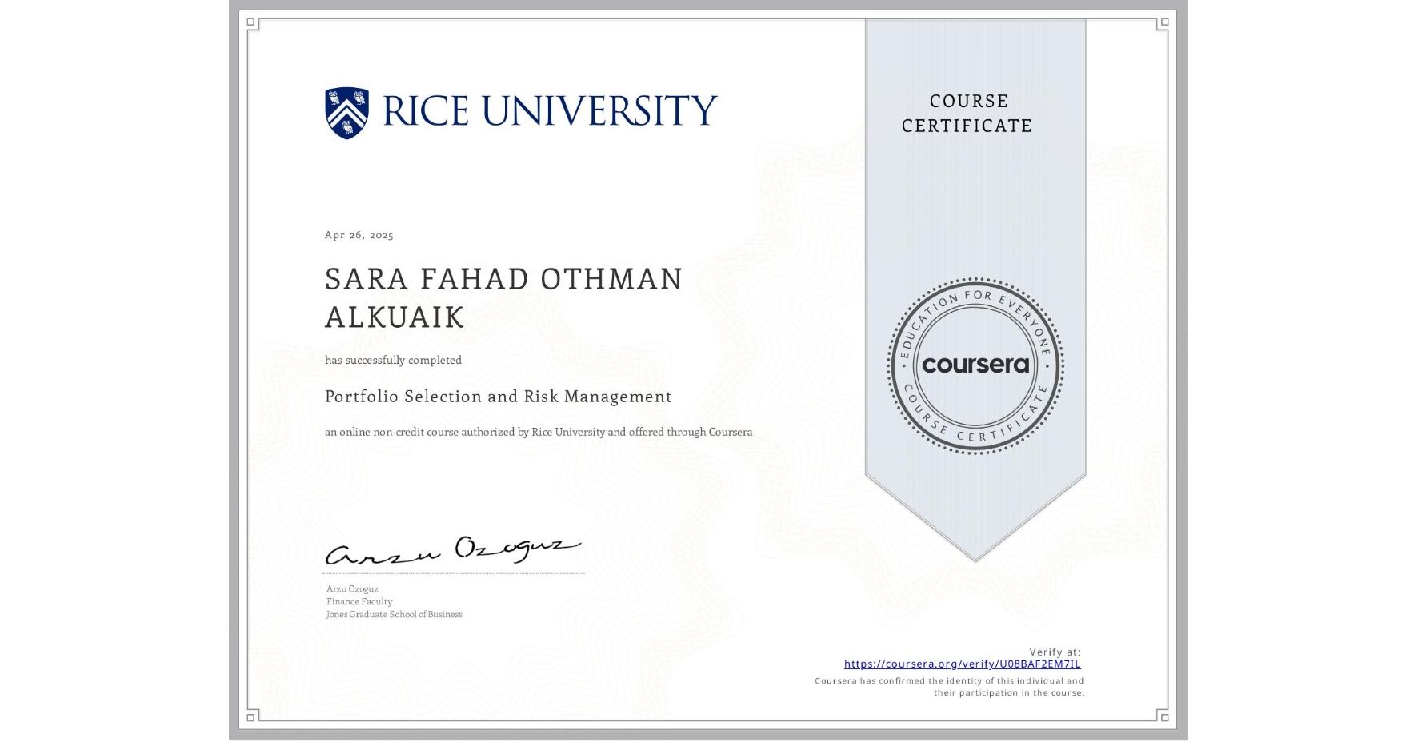Viewport: 1418px width, 742px height.
Task: Select the Jones Graduate School of Business text
Action: 393,614
